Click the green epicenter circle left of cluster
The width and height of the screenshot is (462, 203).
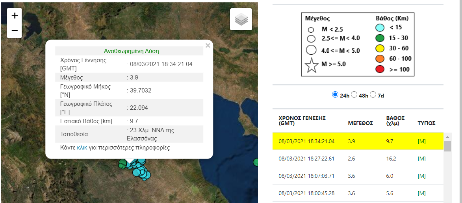point(122,164)
